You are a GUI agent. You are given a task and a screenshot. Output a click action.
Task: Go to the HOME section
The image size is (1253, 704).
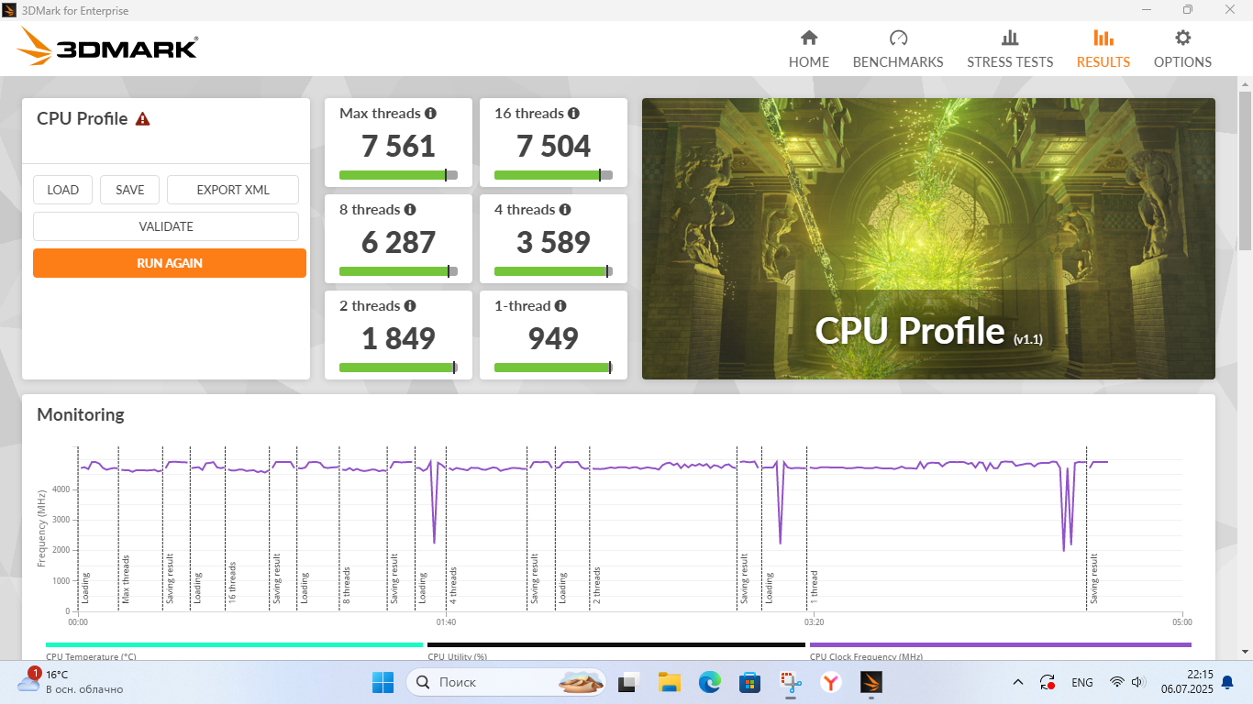coord(808,49)
